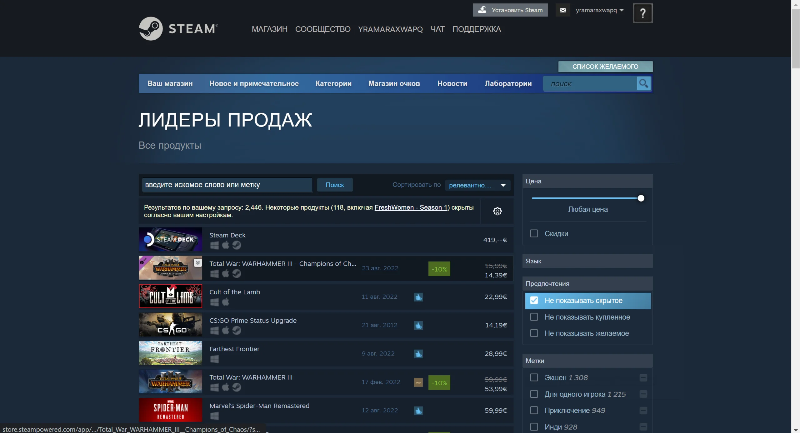The width and height of the screenshot is (800, 433).
Task: Open ЧАТ from the top menu
Action: [437, 29]
